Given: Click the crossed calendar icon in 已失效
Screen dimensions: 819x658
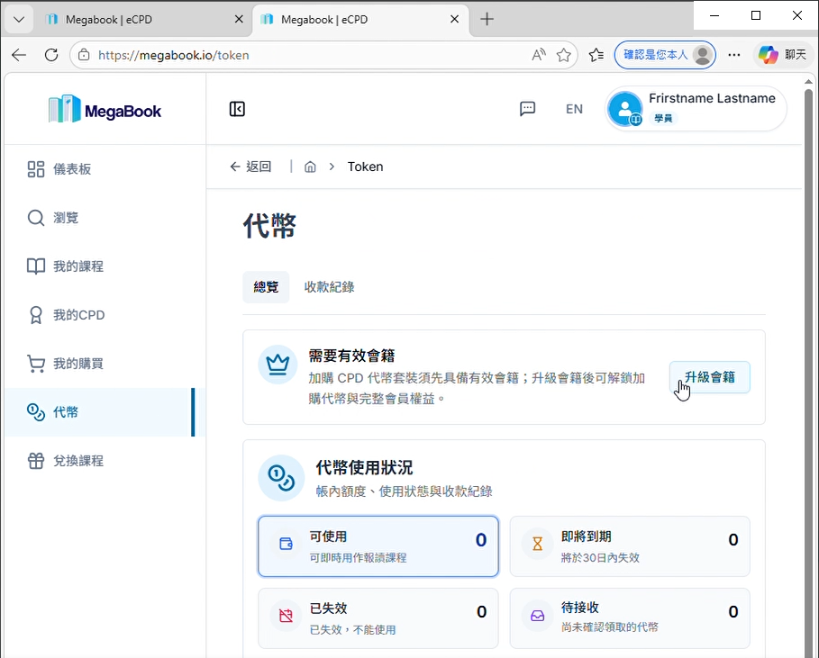Looking at the screenshot, I should [287, 616].
